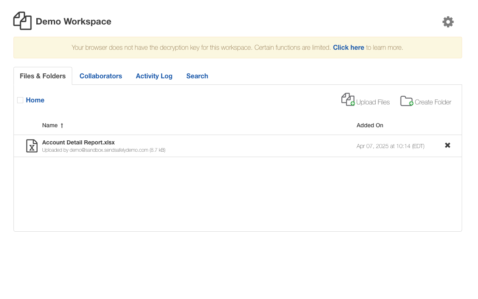Screen dimensions: 478x299
Task: Switch to the Collaborators tab
Action: coord(101,76)
